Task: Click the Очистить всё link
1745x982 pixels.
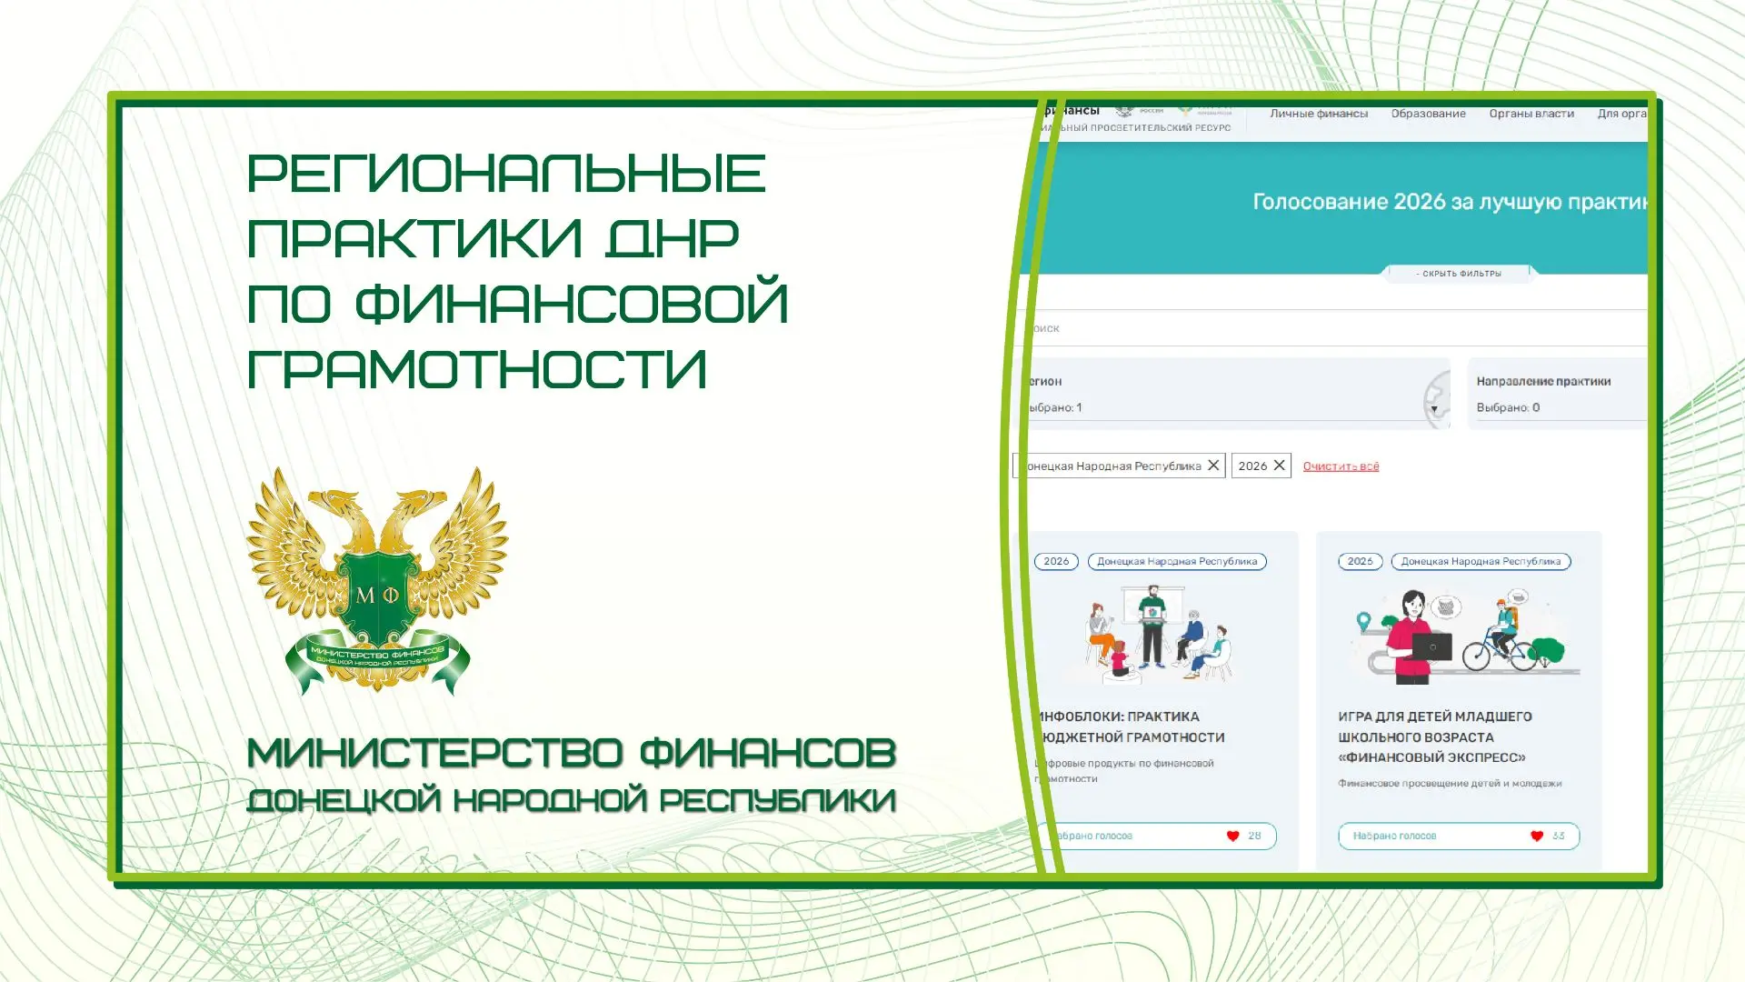Action: [1341, 466]
